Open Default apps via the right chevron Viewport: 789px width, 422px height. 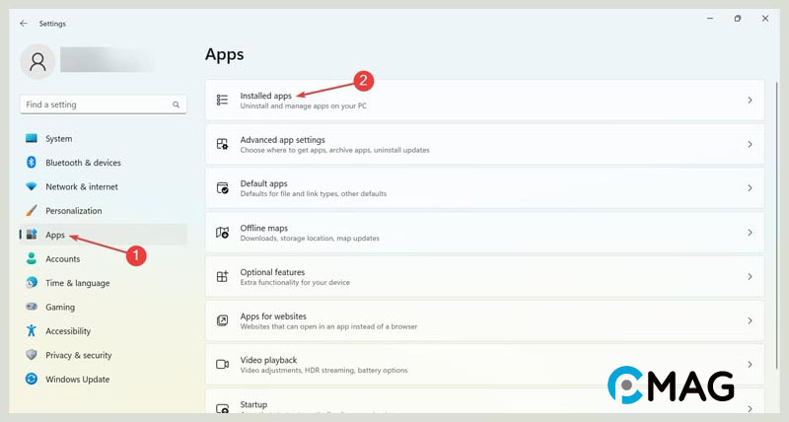click(750, 188)
